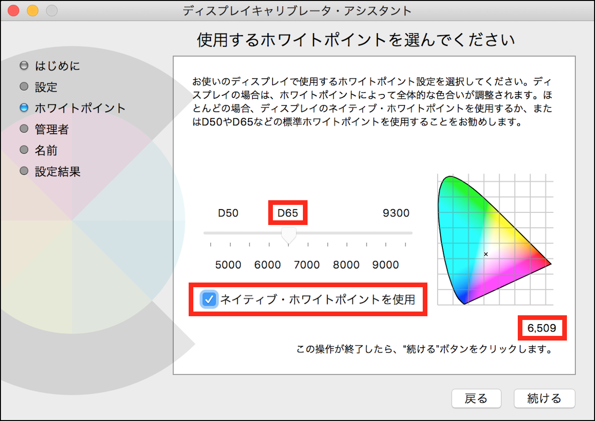Image resolution: width=595 pixels, height=421 pixels.
Task: Click the x white point marker on diagram
Action: click(485, 254)
